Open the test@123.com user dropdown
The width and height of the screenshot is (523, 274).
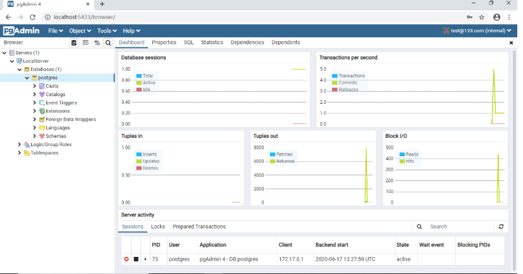pos(477,31)
